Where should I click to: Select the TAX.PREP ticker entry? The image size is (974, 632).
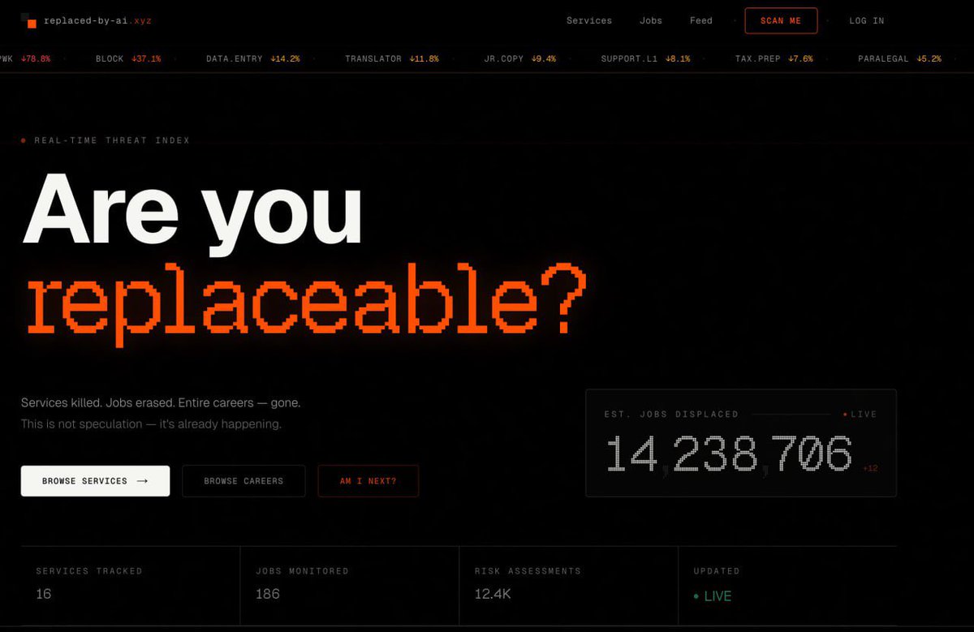click(774, 59)
